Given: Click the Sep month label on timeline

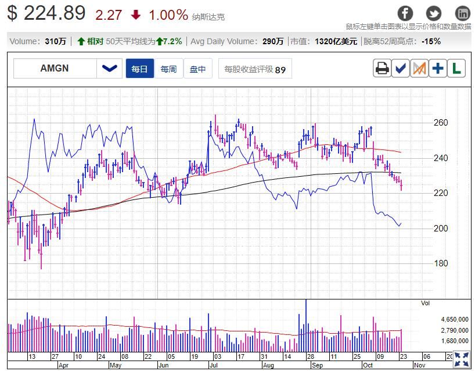Looking at the screenshot, I should pyautogui.click(x=317, y=365).
